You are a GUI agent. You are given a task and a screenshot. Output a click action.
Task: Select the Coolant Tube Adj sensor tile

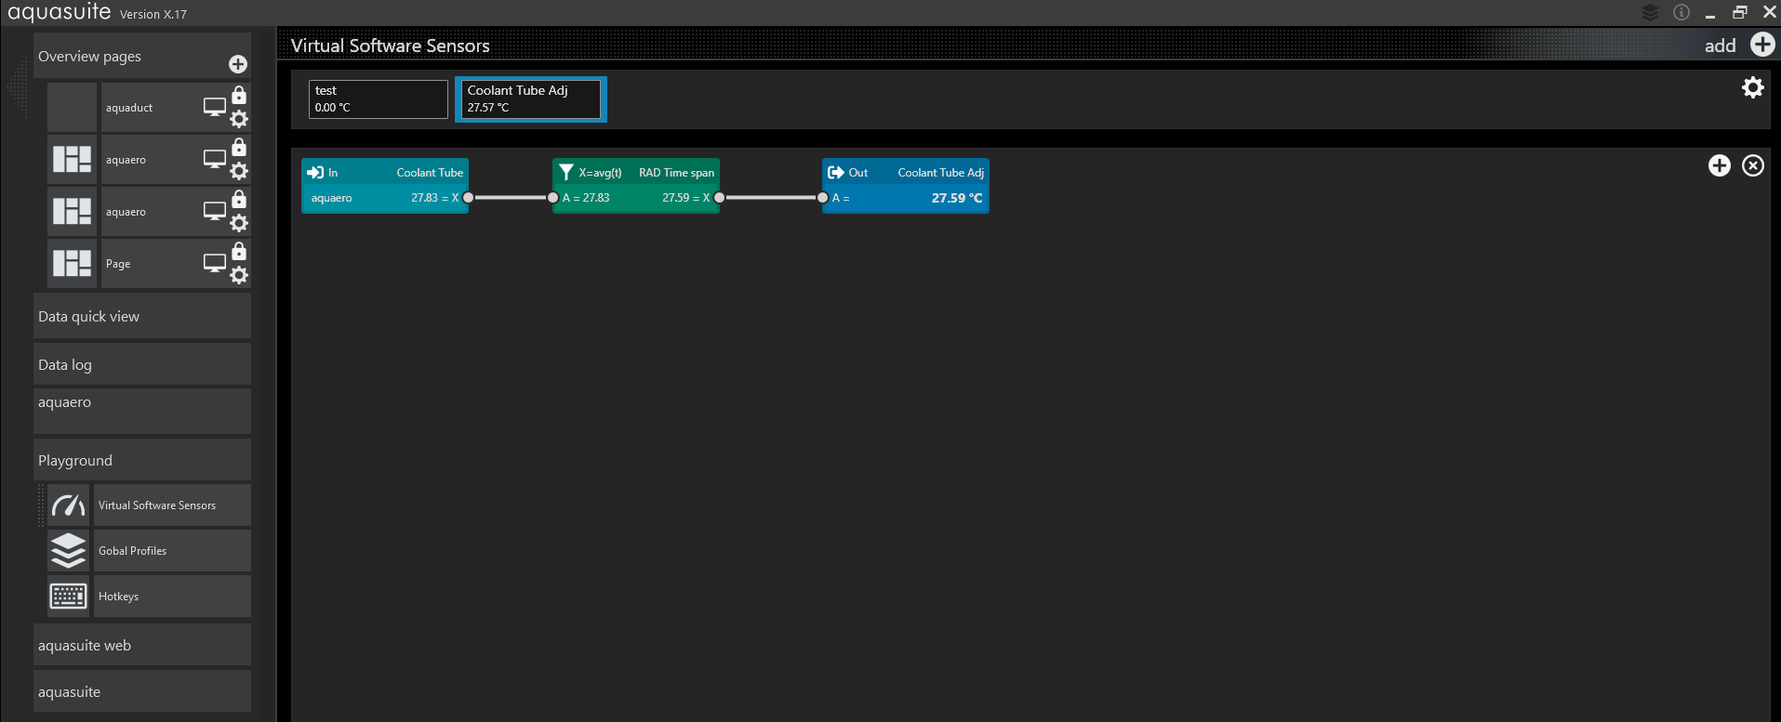[x=531, y=99]
